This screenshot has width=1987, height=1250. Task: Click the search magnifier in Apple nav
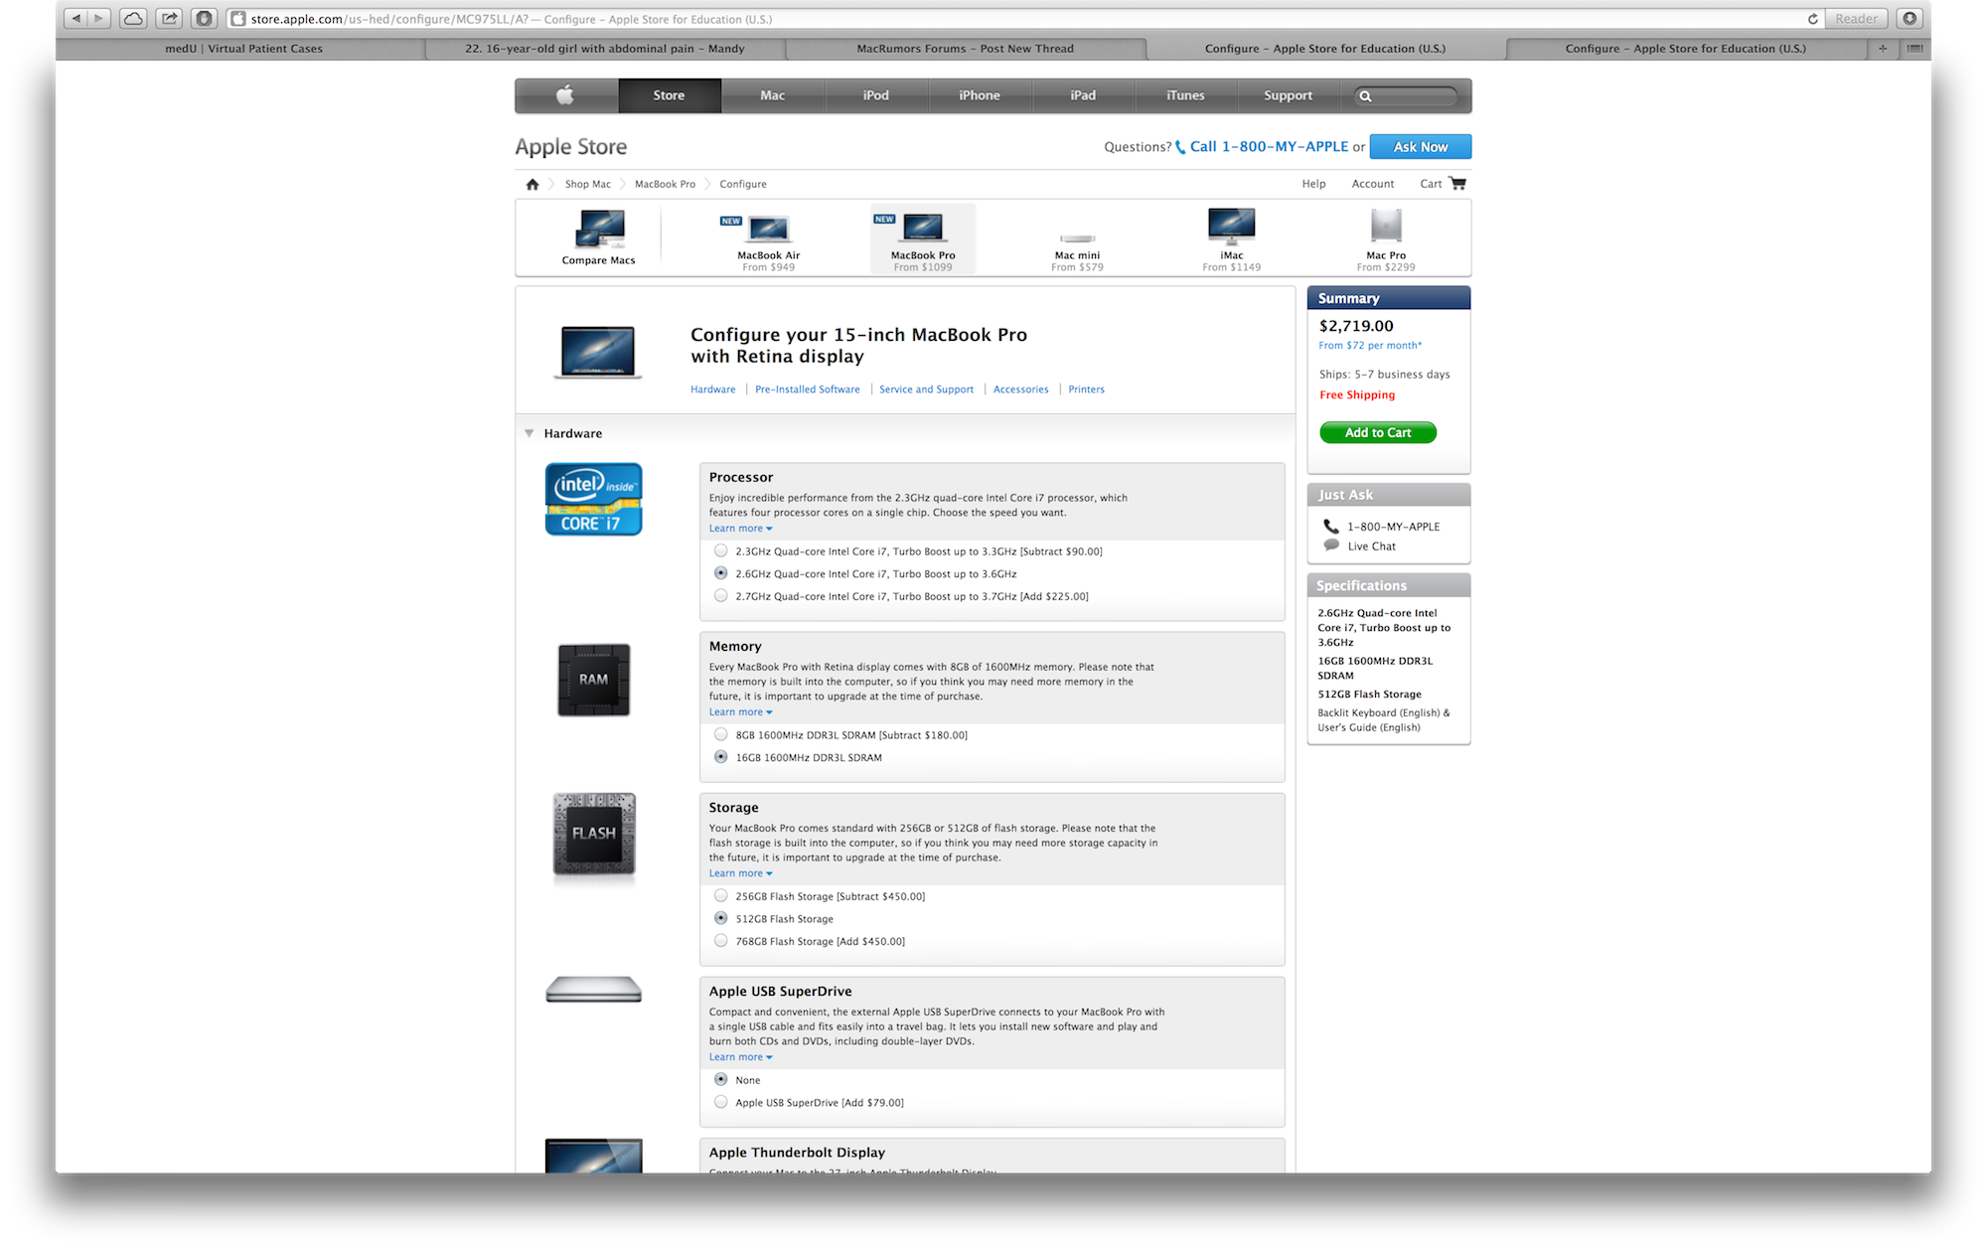(1365, 96)
